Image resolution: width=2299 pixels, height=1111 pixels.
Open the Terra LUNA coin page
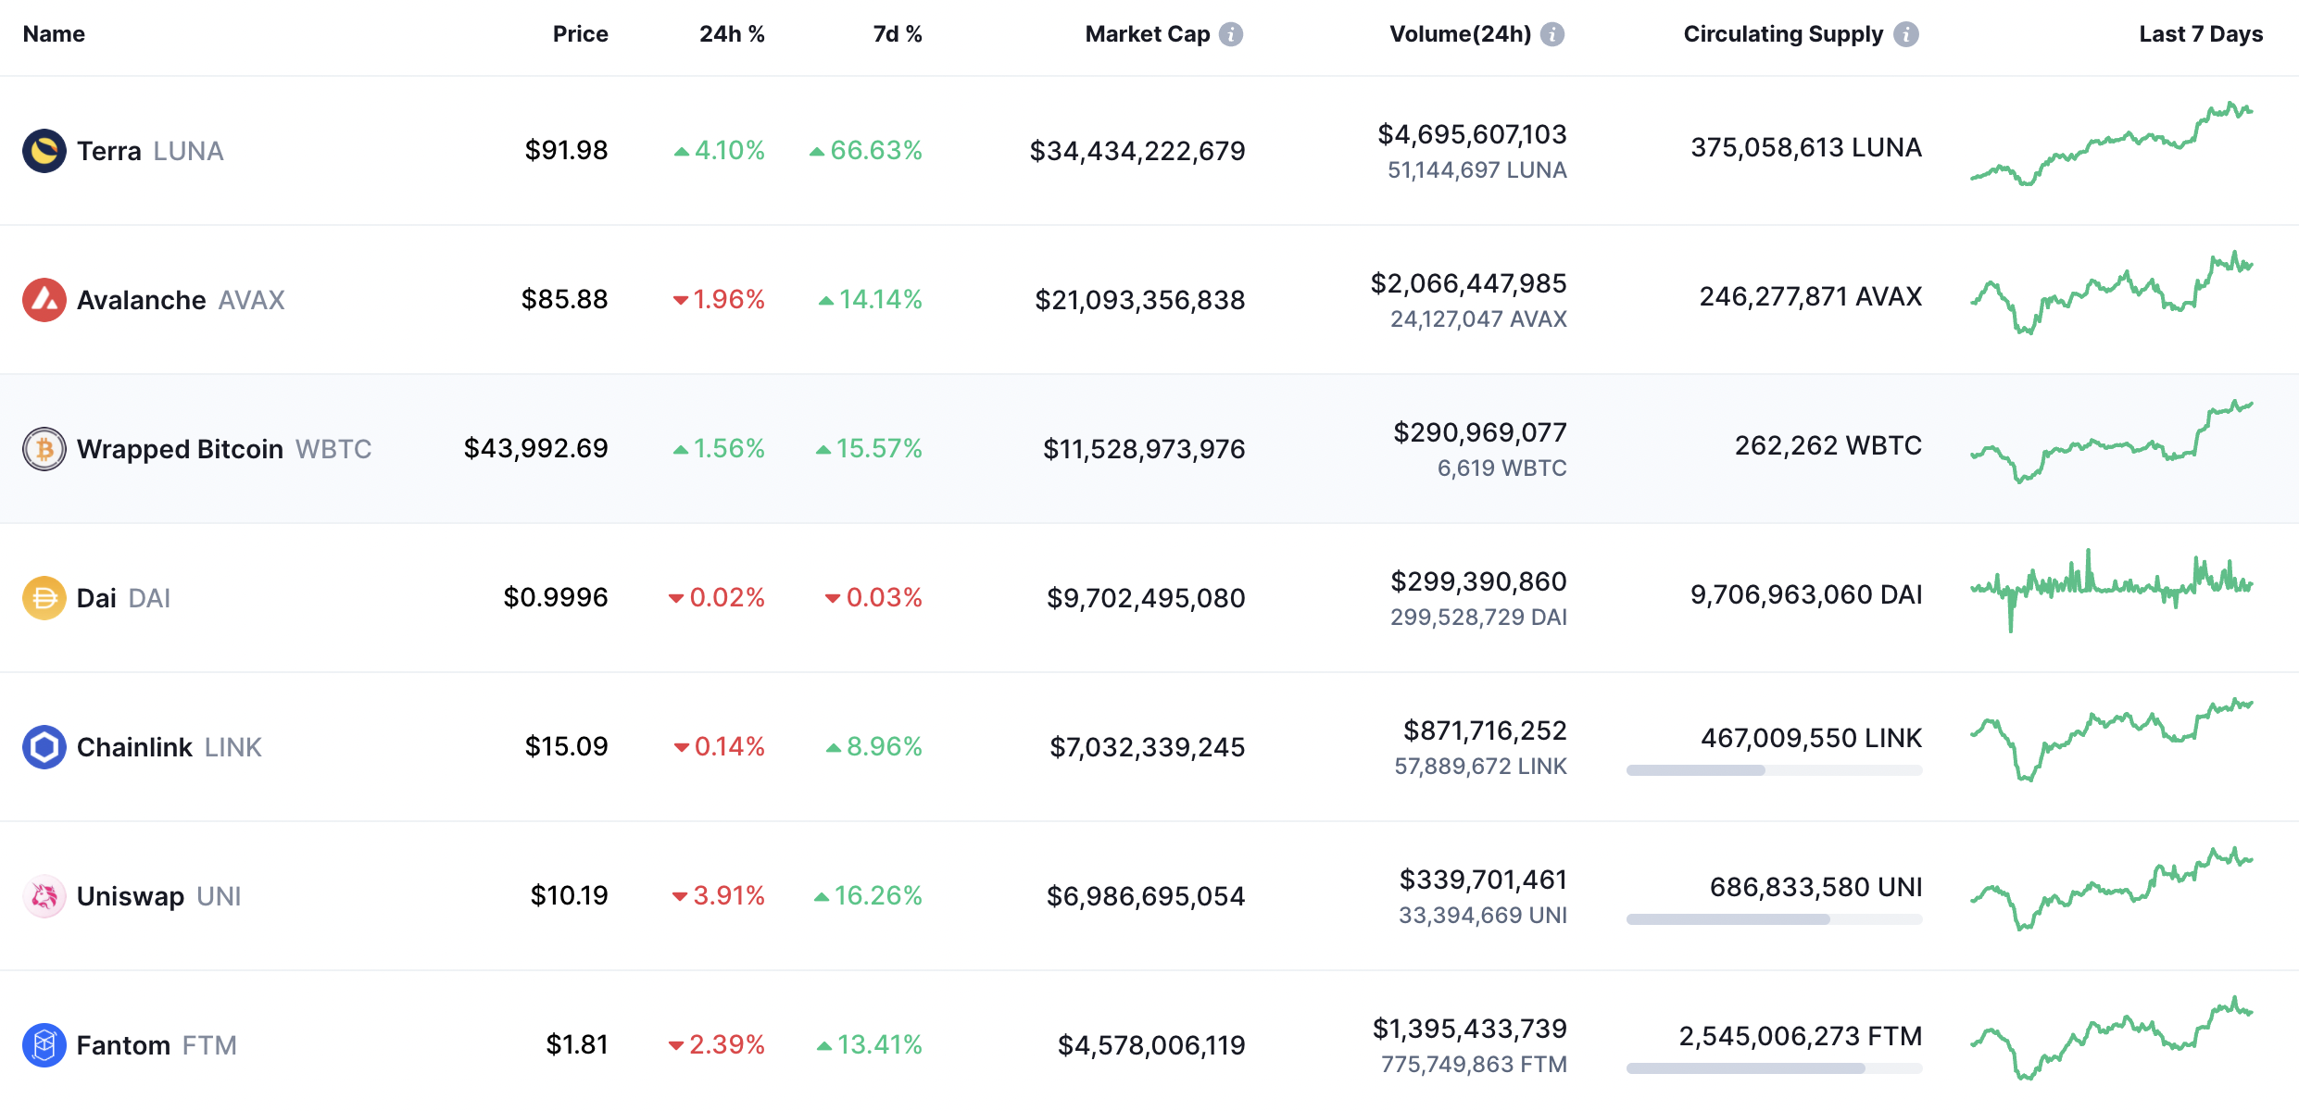click(150, 151)
